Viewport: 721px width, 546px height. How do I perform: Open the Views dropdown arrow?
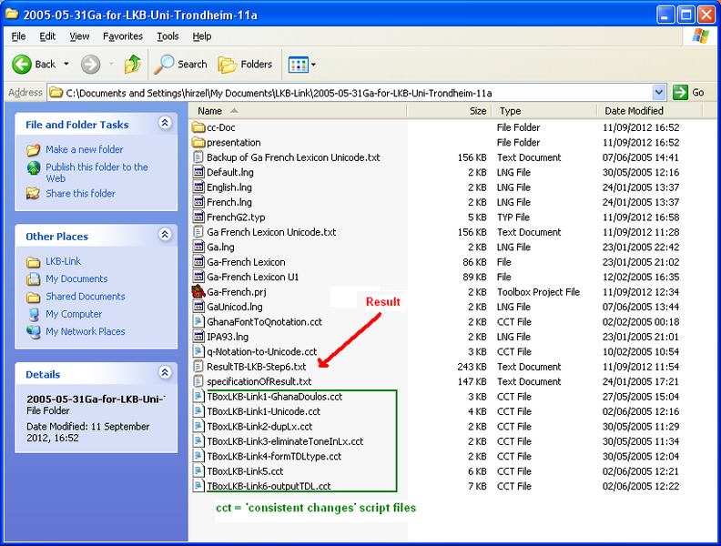(313, 65)
